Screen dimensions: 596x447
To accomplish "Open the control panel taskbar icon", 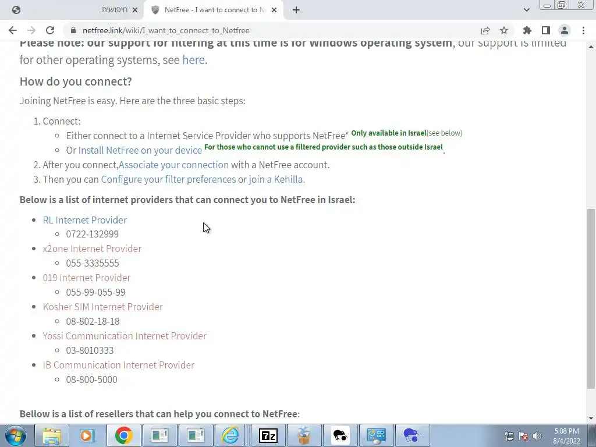I will click(x=376, y=435).
